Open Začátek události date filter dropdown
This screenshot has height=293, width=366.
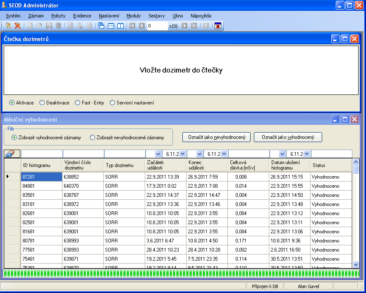pos(183,154)
